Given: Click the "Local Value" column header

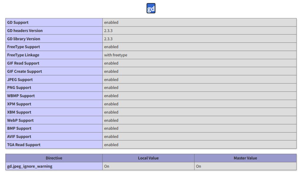Looking at the screenshot, I should 148,158.
